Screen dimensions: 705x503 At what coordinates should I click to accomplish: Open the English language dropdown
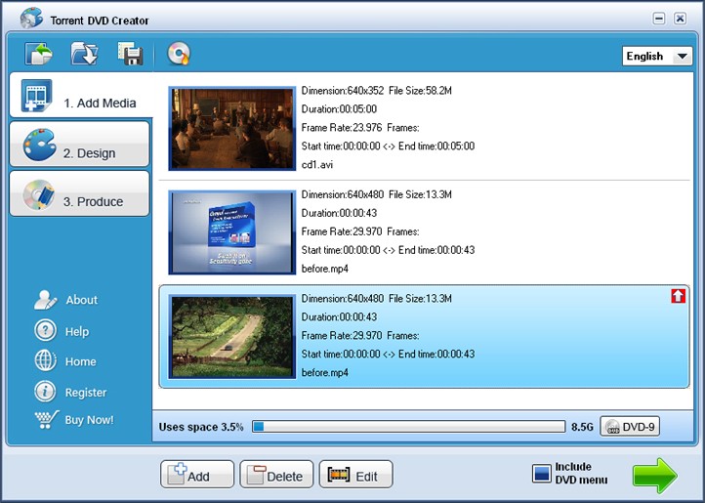[x=657, y=57]
